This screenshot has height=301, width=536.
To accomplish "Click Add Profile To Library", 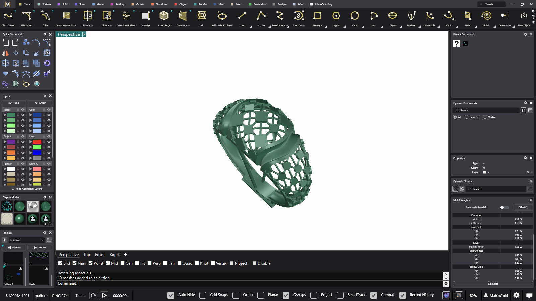I will (222, 18).
